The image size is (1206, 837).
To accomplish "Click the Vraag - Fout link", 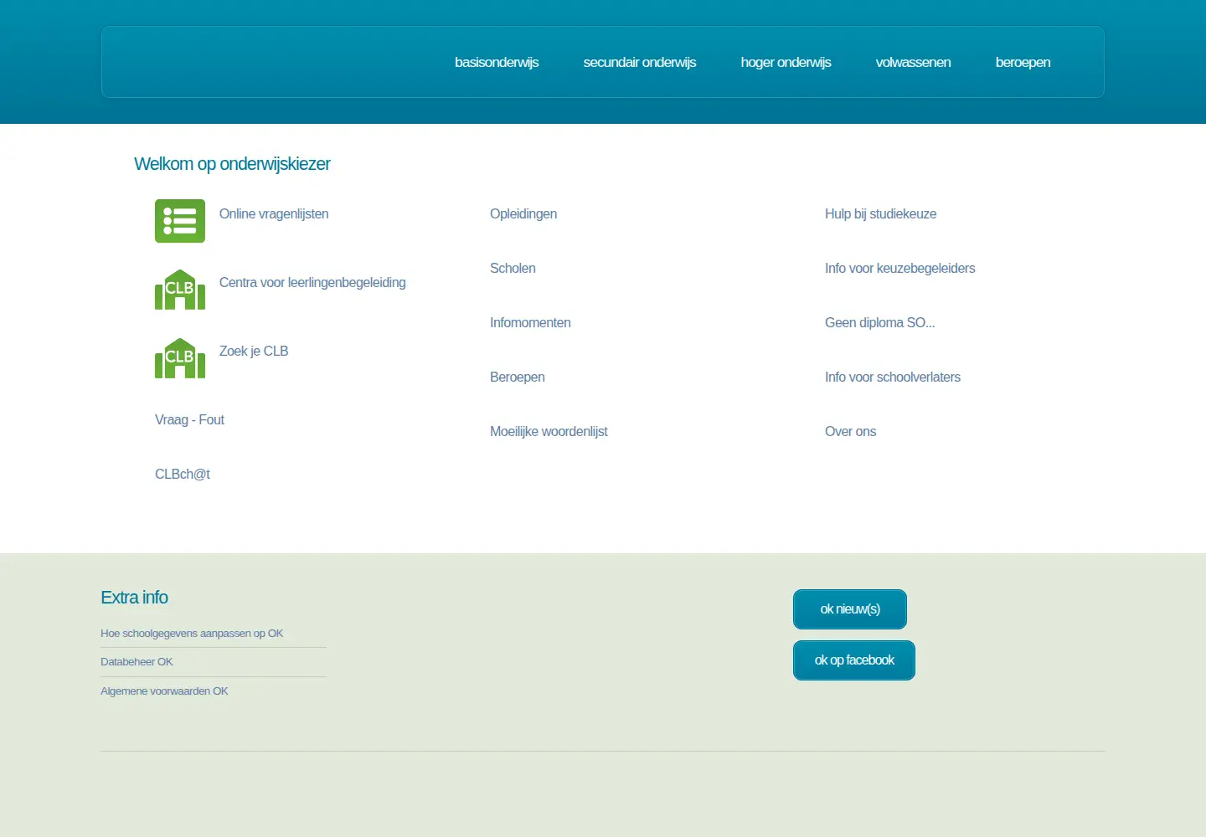I will pos(189,419).
